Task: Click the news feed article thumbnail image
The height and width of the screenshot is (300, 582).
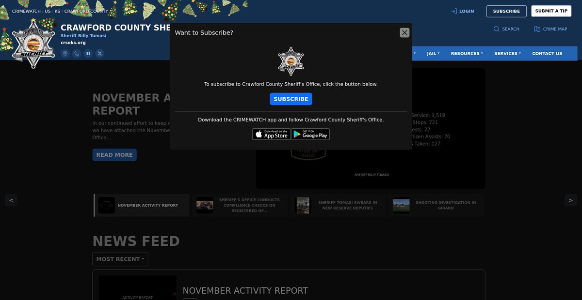Action: [x=138, y=288]
